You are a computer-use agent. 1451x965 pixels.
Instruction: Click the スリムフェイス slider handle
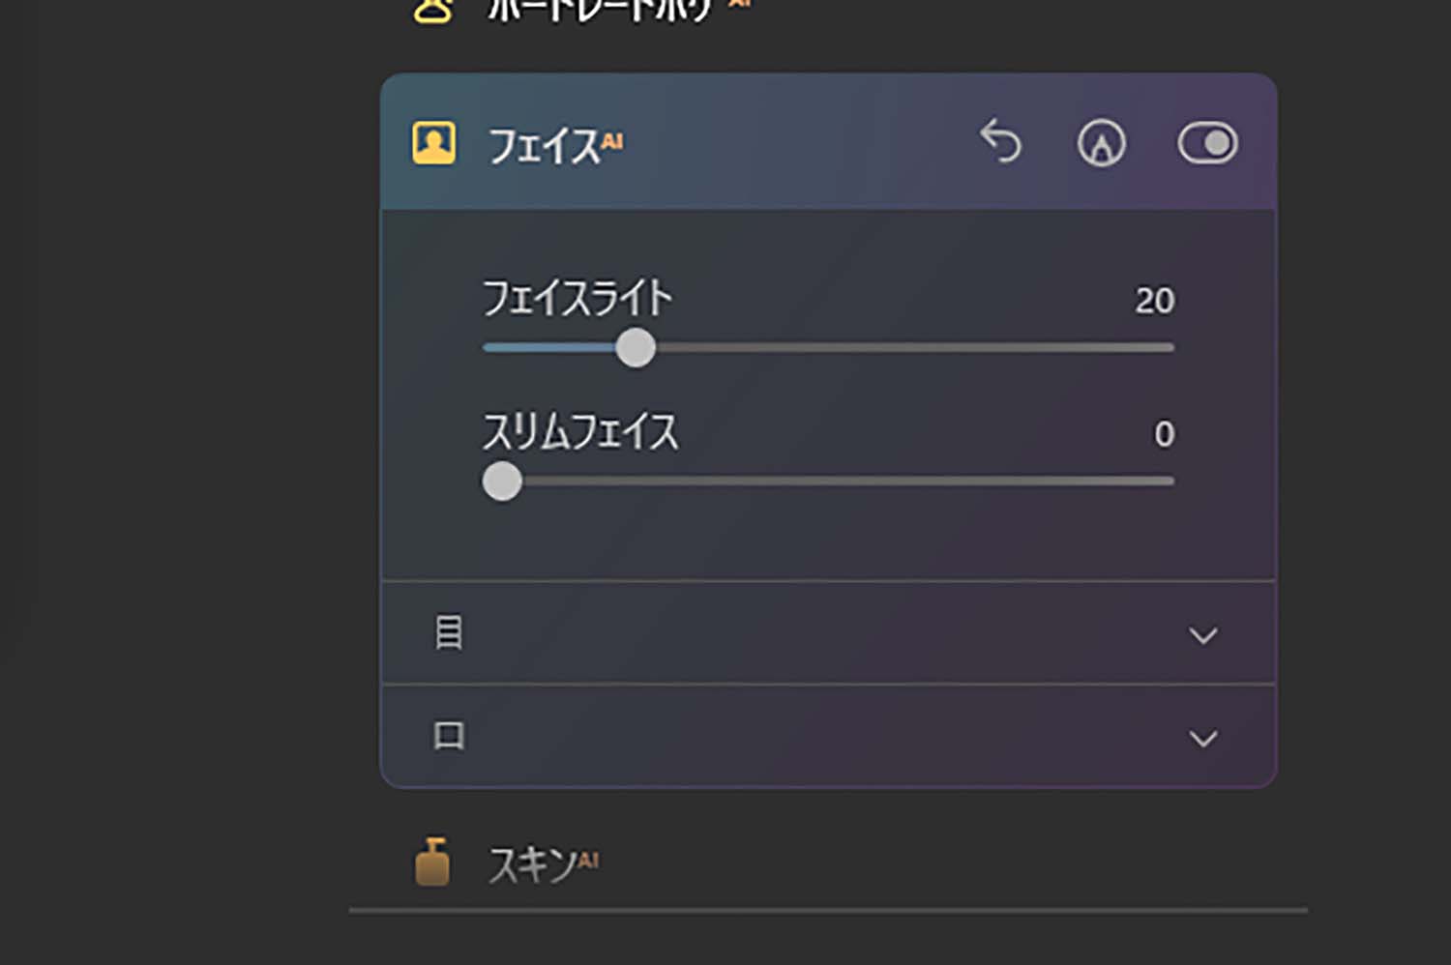click(x=502, y=481)
